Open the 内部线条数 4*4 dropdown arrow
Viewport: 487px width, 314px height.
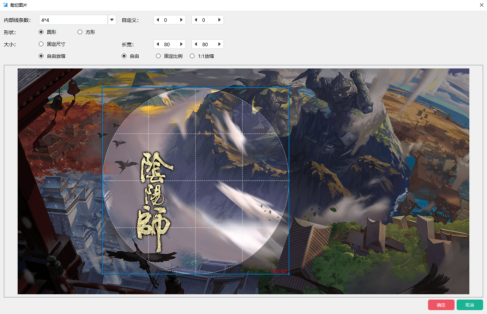[x=112, y=20]
